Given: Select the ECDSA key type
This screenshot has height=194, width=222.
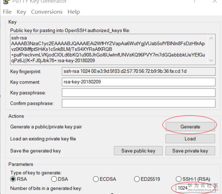Looking at the screenshot, I should click(x=104, y=179).
